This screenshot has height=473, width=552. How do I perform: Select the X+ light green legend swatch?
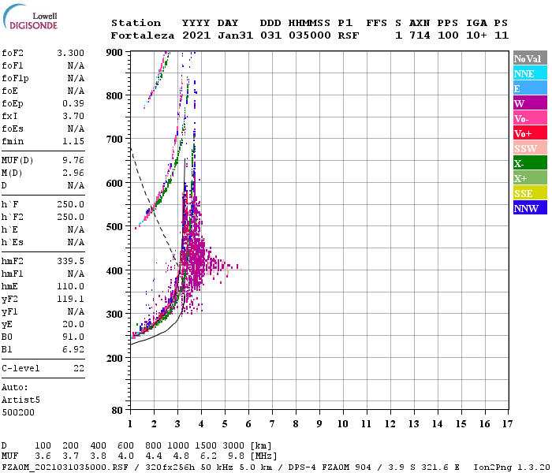pyautogui.click(x=530, y=177)
